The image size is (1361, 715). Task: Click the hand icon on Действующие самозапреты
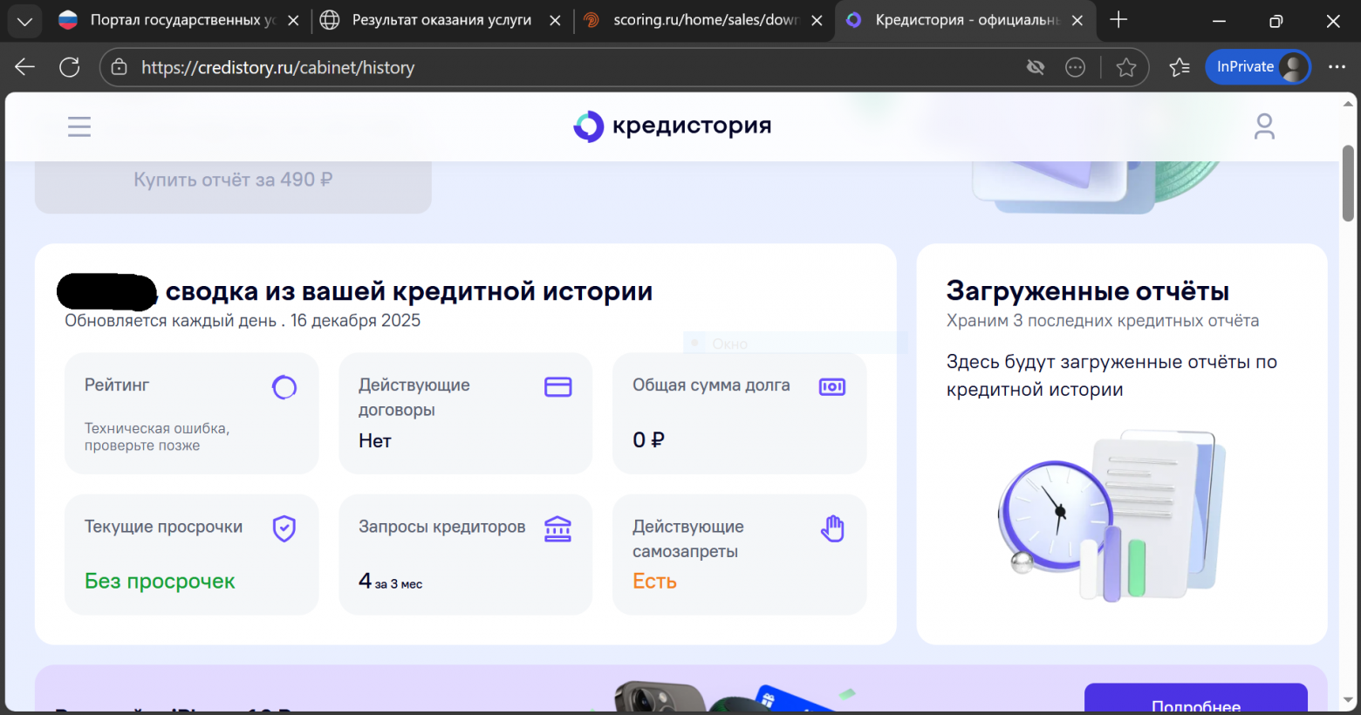831,528
